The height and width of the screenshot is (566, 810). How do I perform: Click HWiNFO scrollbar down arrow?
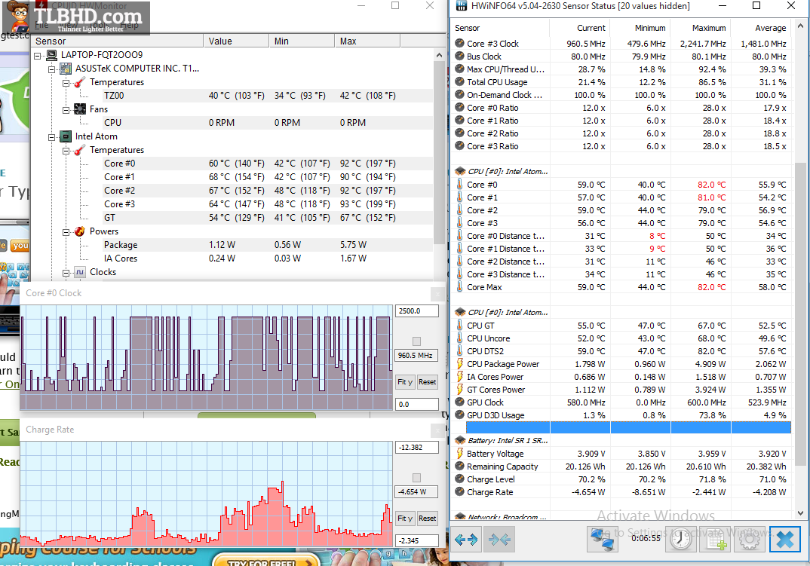[800, 513]
